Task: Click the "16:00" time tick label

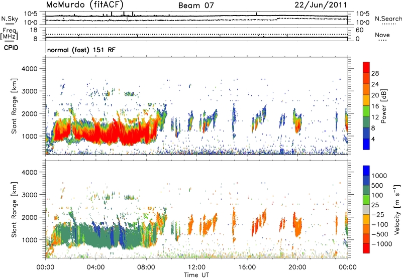Action: pyautogui.click(x=247, y=267)
